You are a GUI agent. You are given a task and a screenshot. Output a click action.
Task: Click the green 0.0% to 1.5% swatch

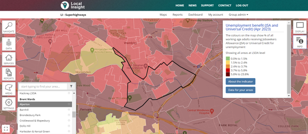pyautogui.click(x=228, y=58)
